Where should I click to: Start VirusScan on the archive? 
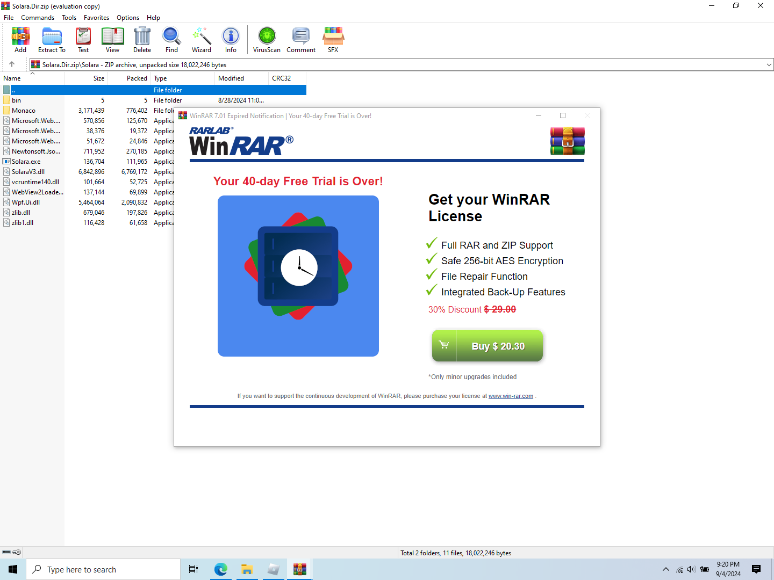pos(267,40)
